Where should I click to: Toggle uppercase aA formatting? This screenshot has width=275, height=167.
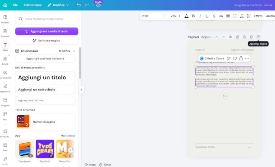(221, 16)
